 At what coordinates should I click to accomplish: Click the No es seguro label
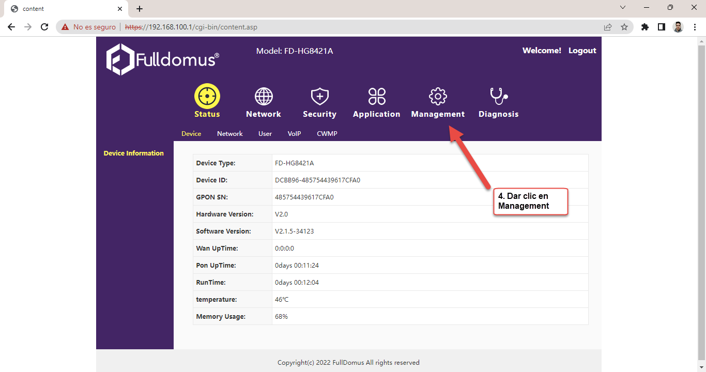tap(95, 27)
